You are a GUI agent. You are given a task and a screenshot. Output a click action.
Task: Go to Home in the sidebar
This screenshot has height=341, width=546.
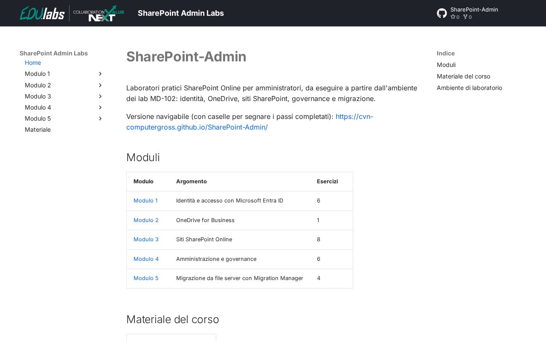click(33, 63)
